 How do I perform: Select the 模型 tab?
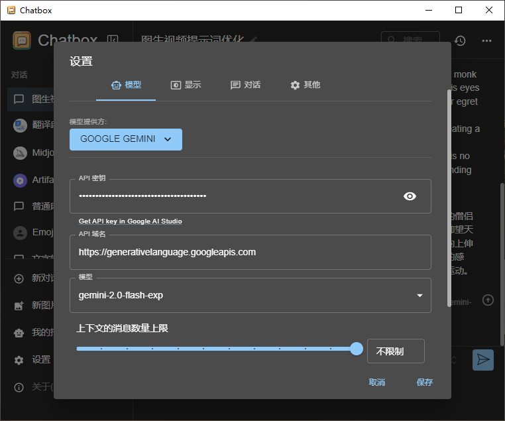(126, 85)
